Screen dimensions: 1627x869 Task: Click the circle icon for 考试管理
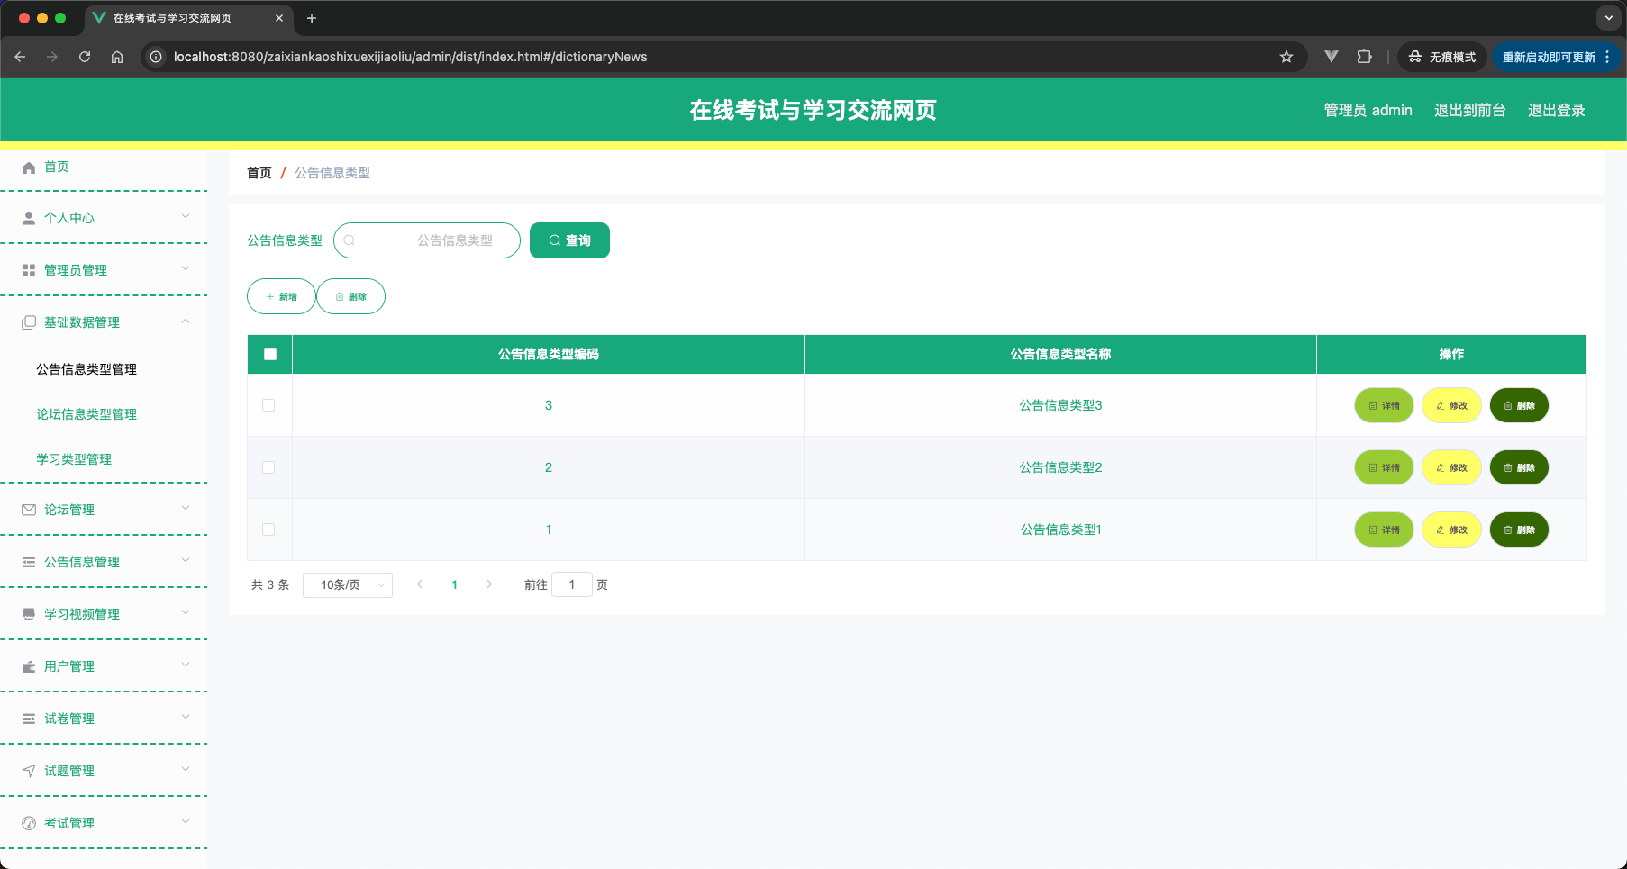(x=29, y=823)
